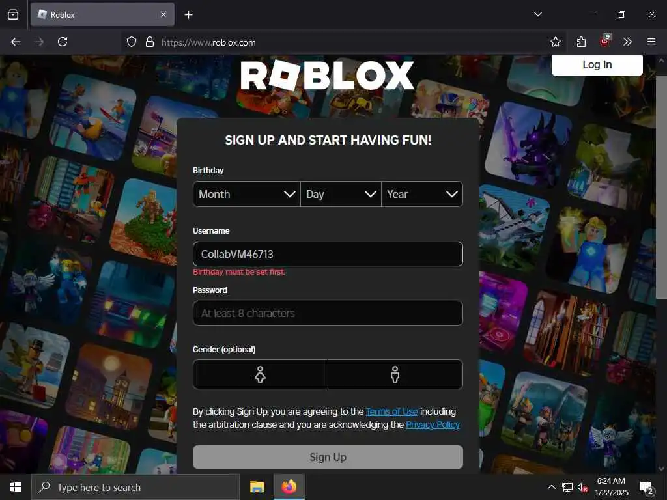The height and width of the screenshot is (500, 667).
Task: Expand the Year birthday dropdown
Action: 422,194
